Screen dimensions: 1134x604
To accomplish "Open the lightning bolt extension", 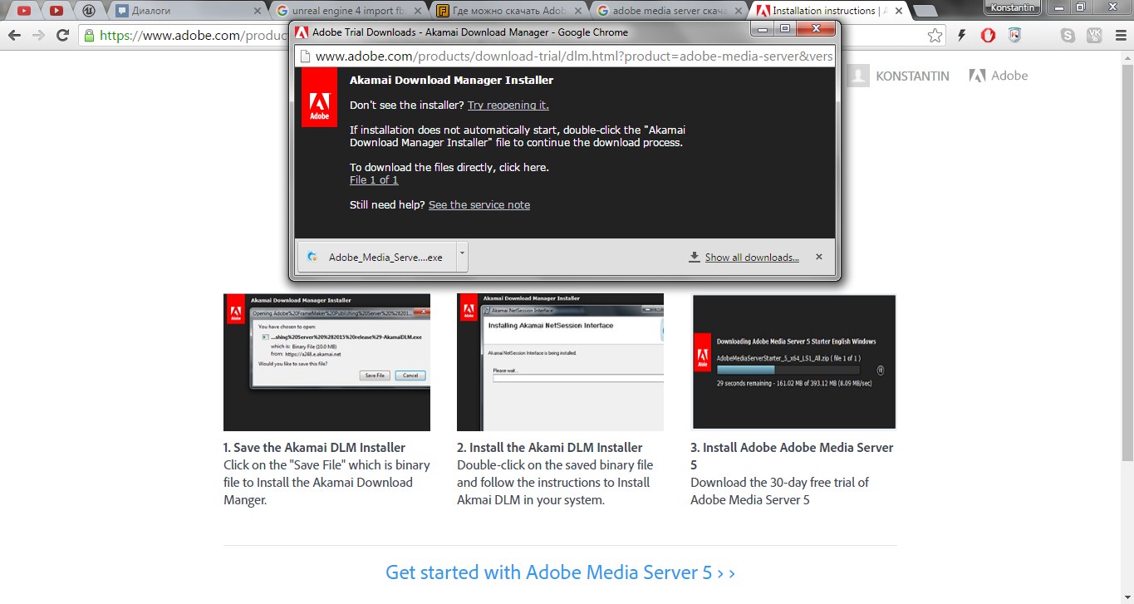I will (962, 36).
